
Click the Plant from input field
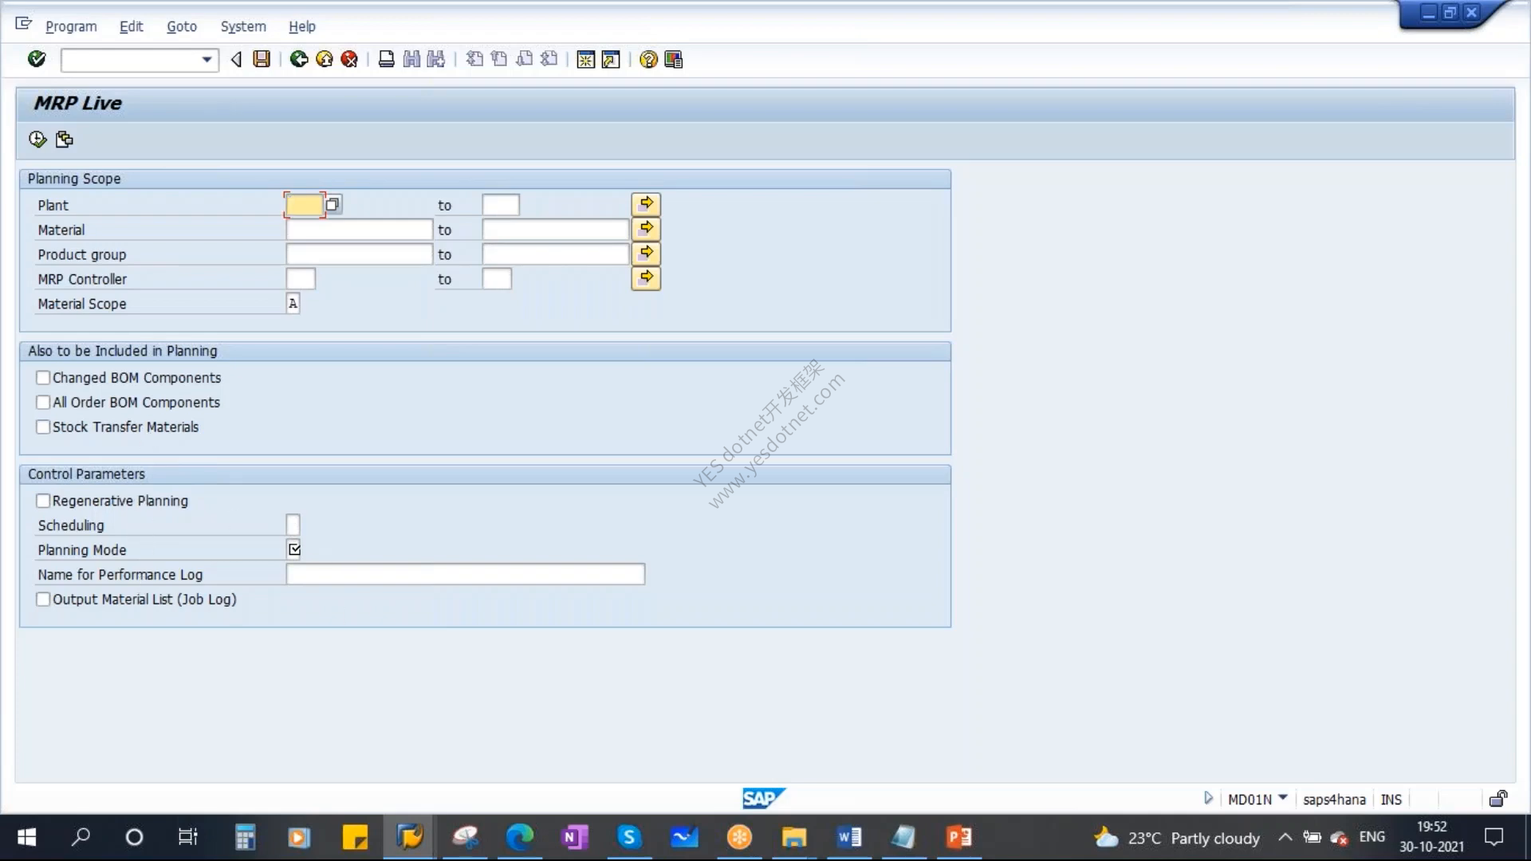(304, 205)
